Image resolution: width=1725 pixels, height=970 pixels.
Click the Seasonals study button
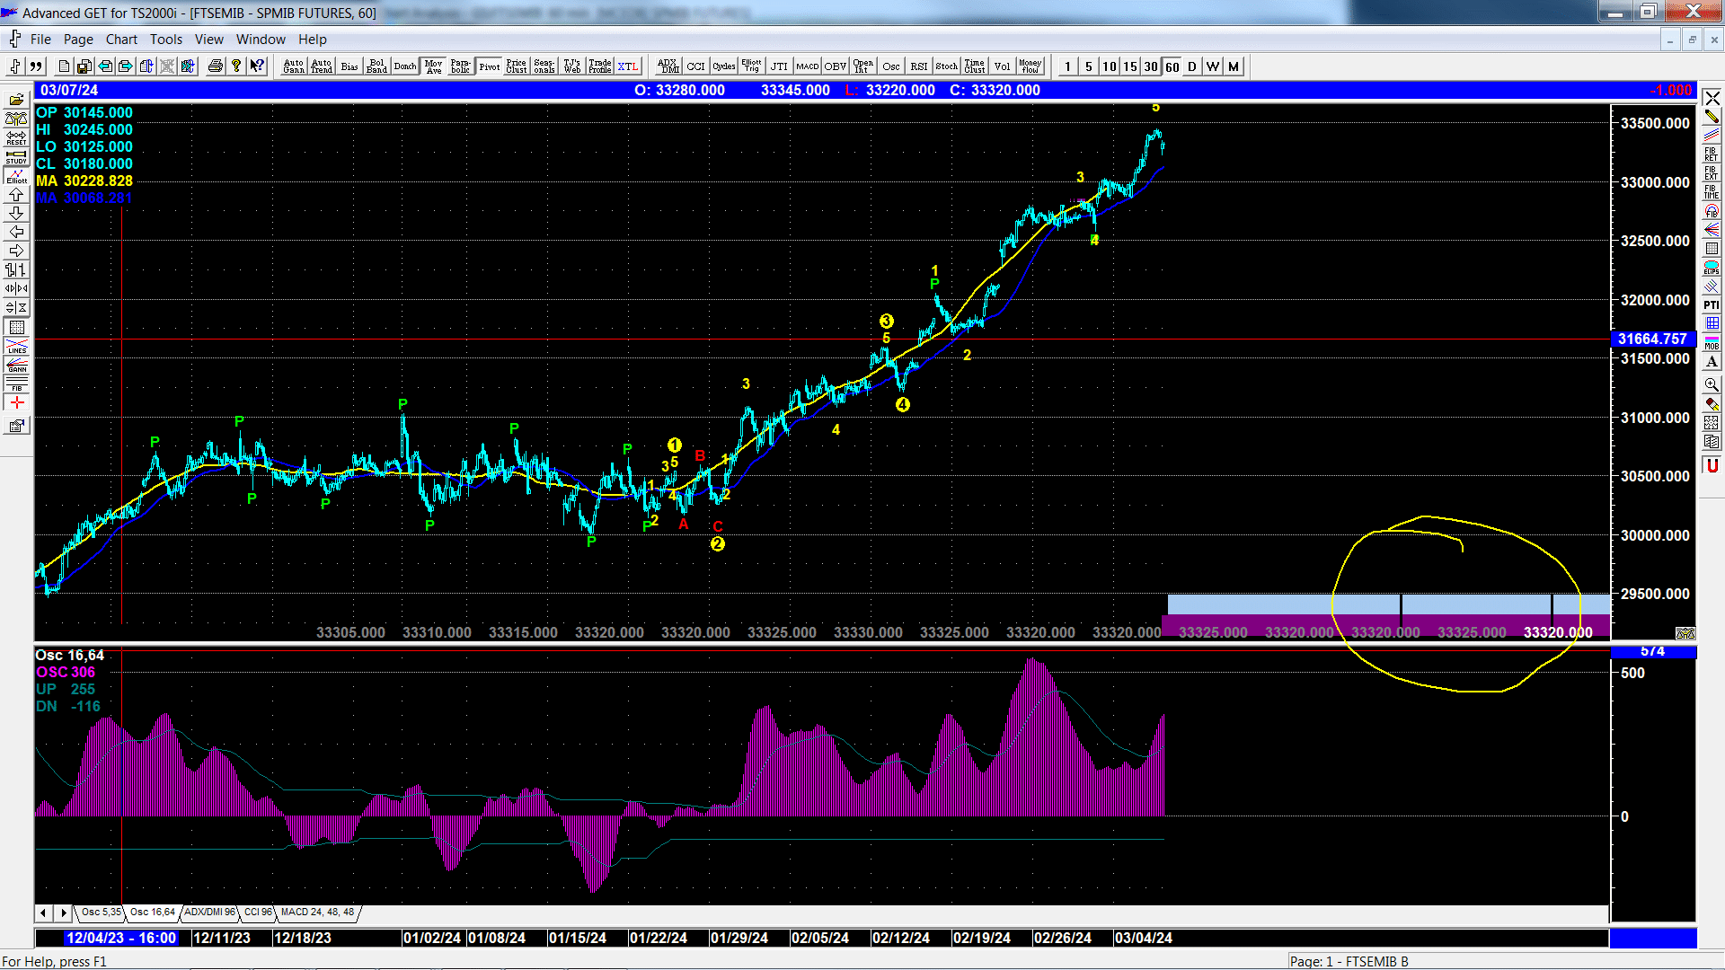(544, 66)
